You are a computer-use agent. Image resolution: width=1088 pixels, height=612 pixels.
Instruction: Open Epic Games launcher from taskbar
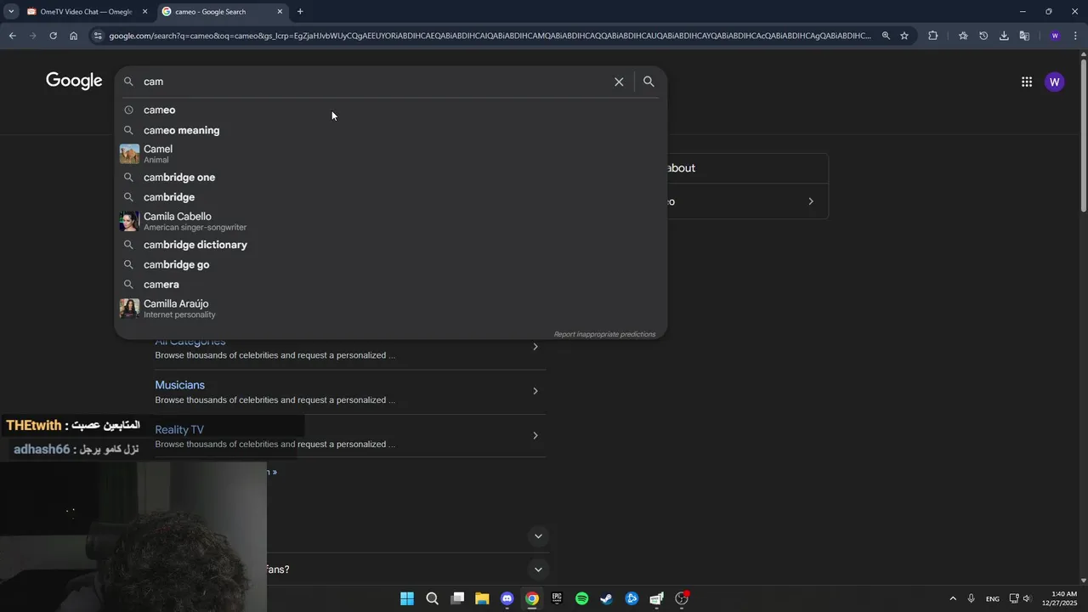pyautogui.click(x=557, y=598)
